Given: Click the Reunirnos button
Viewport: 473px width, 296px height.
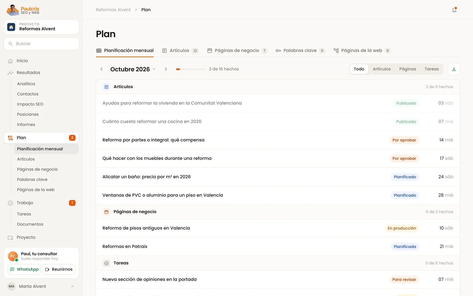Looking at the screenshot, I should [59, 269].
